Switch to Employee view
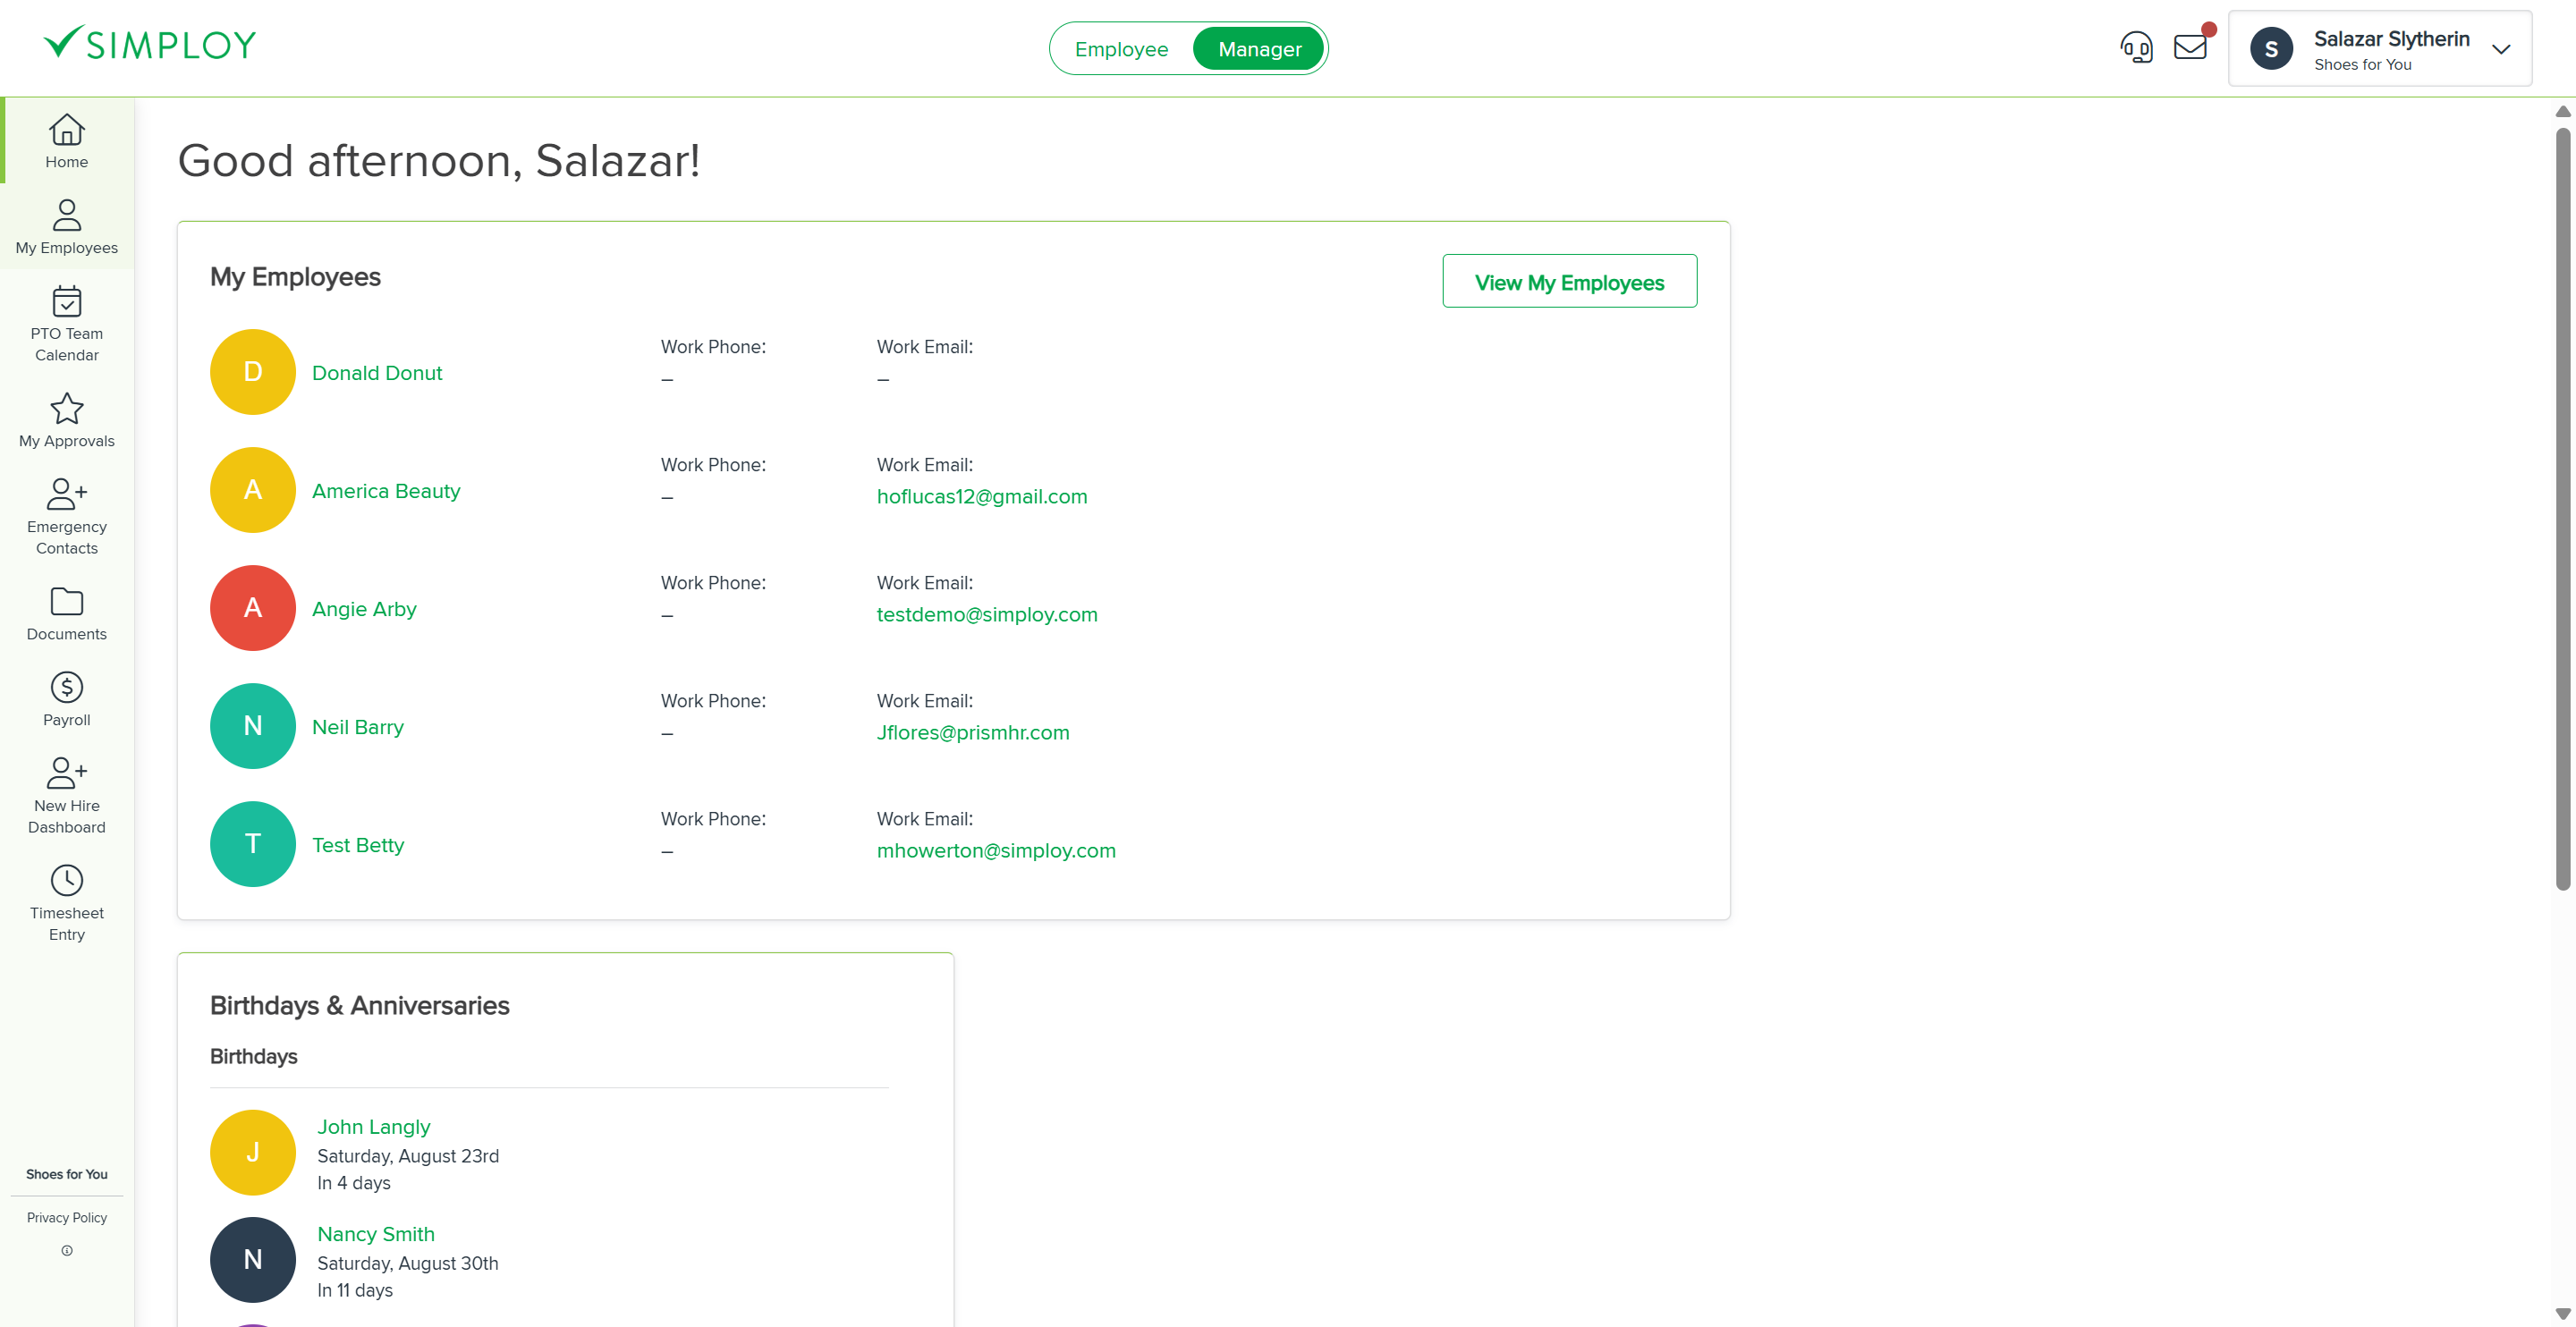 pyautogui.click(x=1121, y=48)
